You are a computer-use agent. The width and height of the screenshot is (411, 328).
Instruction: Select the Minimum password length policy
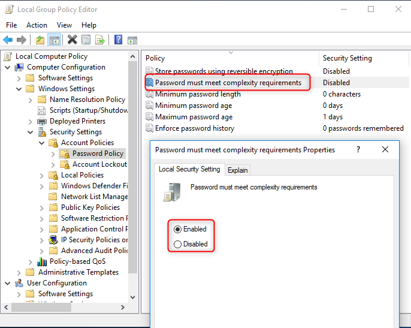[198, 94]
